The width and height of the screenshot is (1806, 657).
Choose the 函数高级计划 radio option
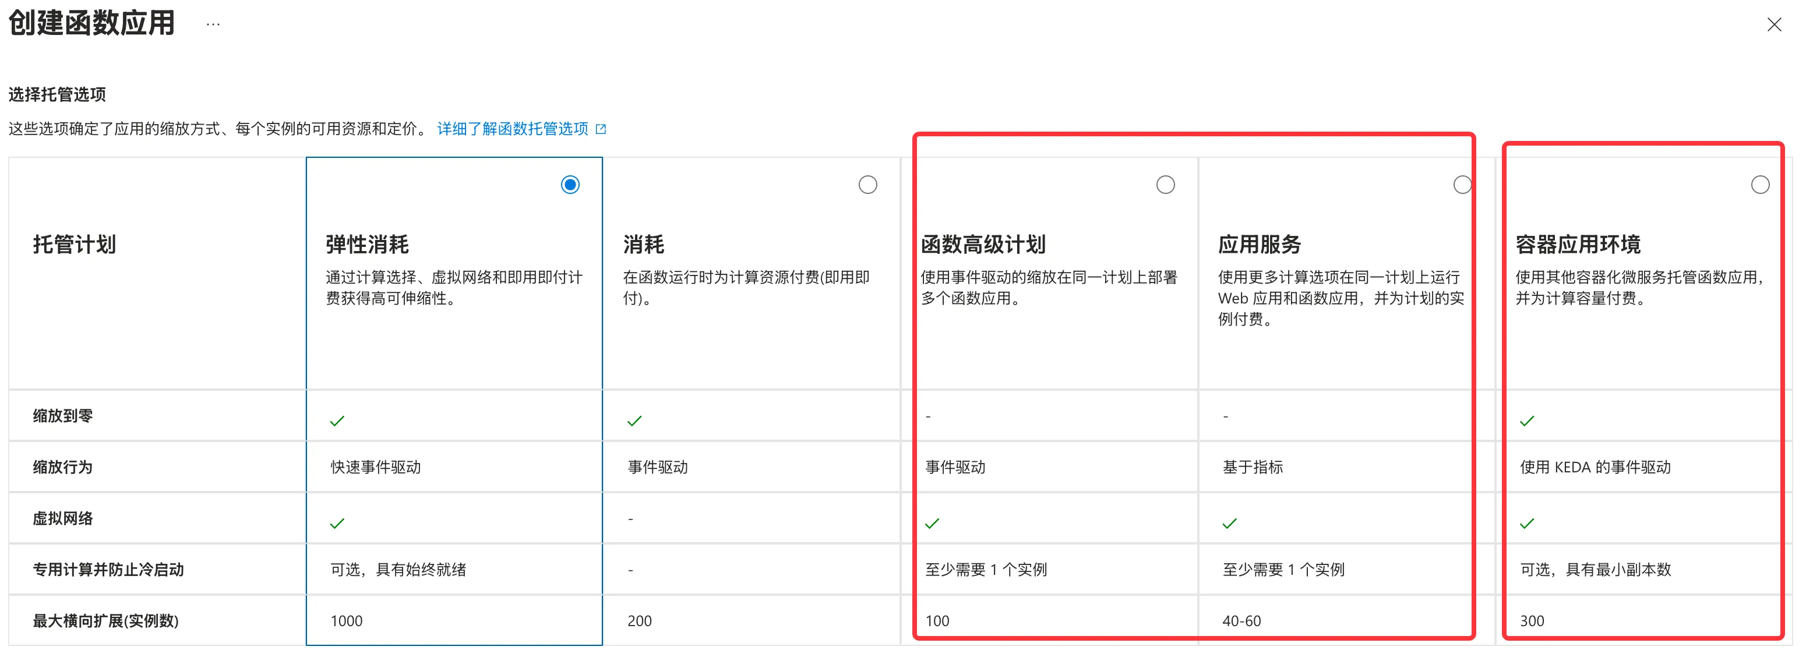(1165, 185)
